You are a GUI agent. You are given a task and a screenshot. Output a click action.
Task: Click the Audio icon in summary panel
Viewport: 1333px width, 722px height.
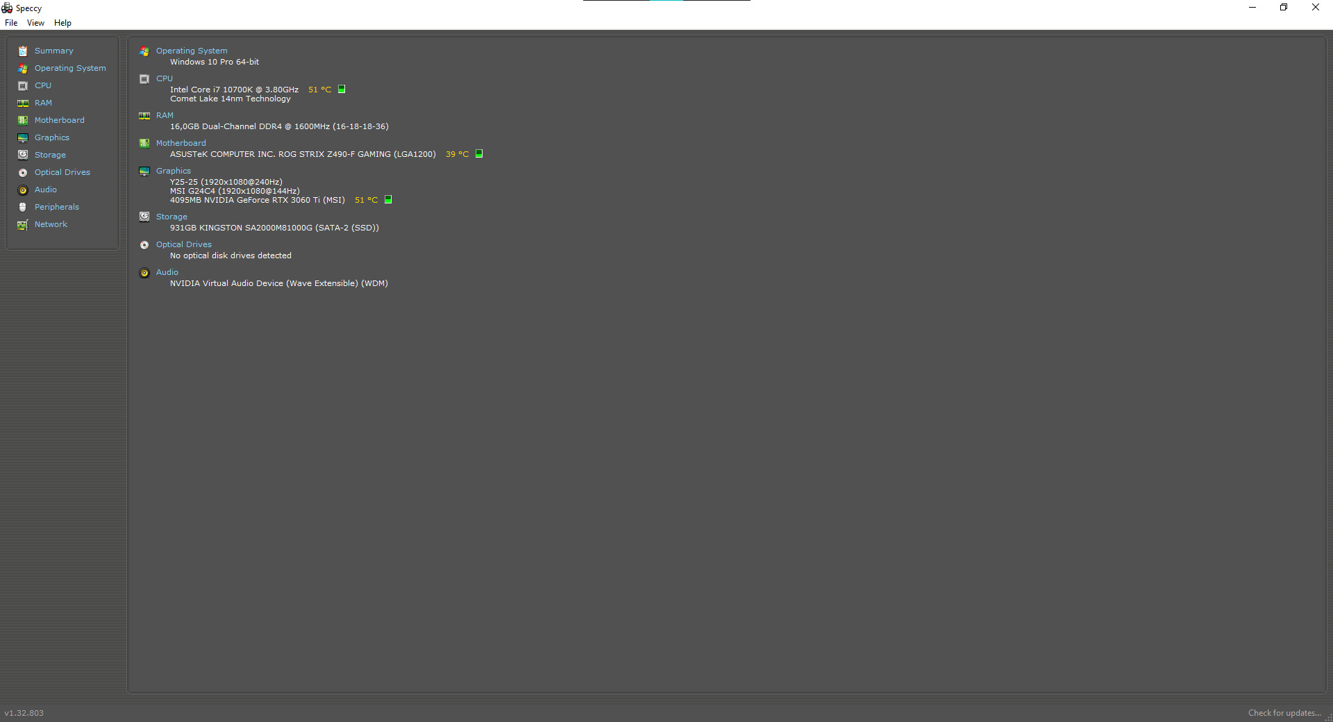(144, 272)
